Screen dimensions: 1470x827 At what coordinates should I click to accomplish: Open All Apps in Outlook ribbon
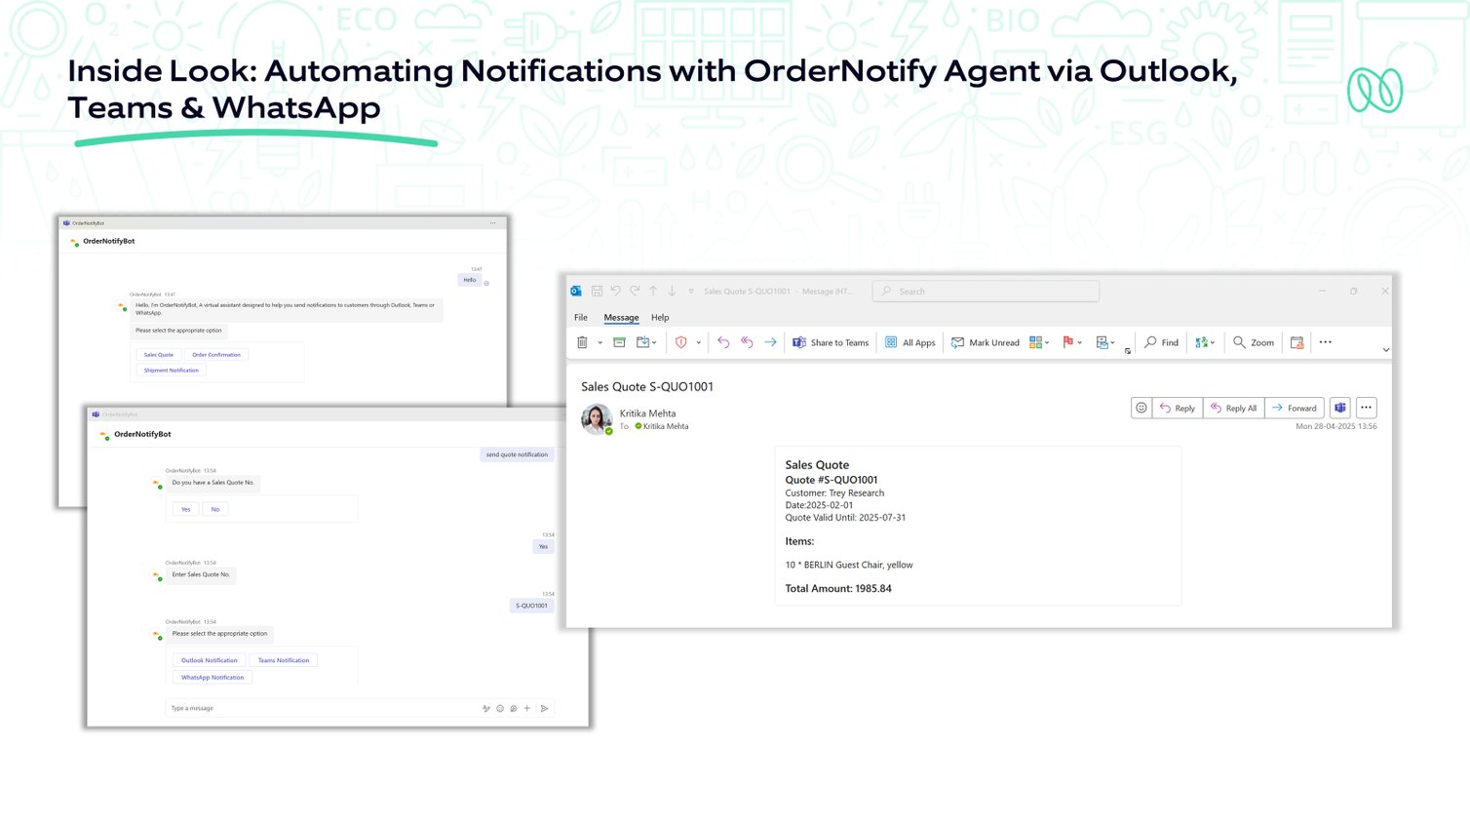909,342
